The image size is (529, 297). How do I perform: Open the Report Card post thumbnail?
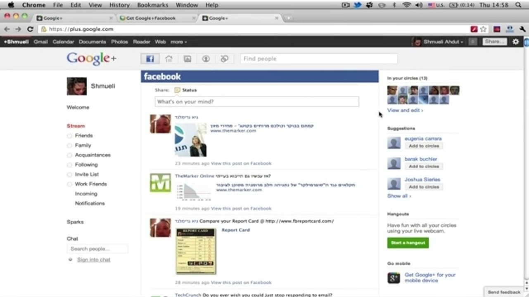click(x=196, y=251)
